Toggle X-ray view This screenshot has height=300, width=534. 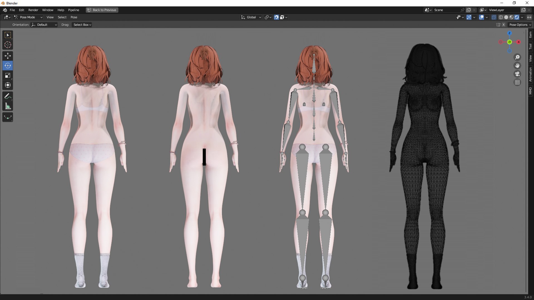coord(494,17)
